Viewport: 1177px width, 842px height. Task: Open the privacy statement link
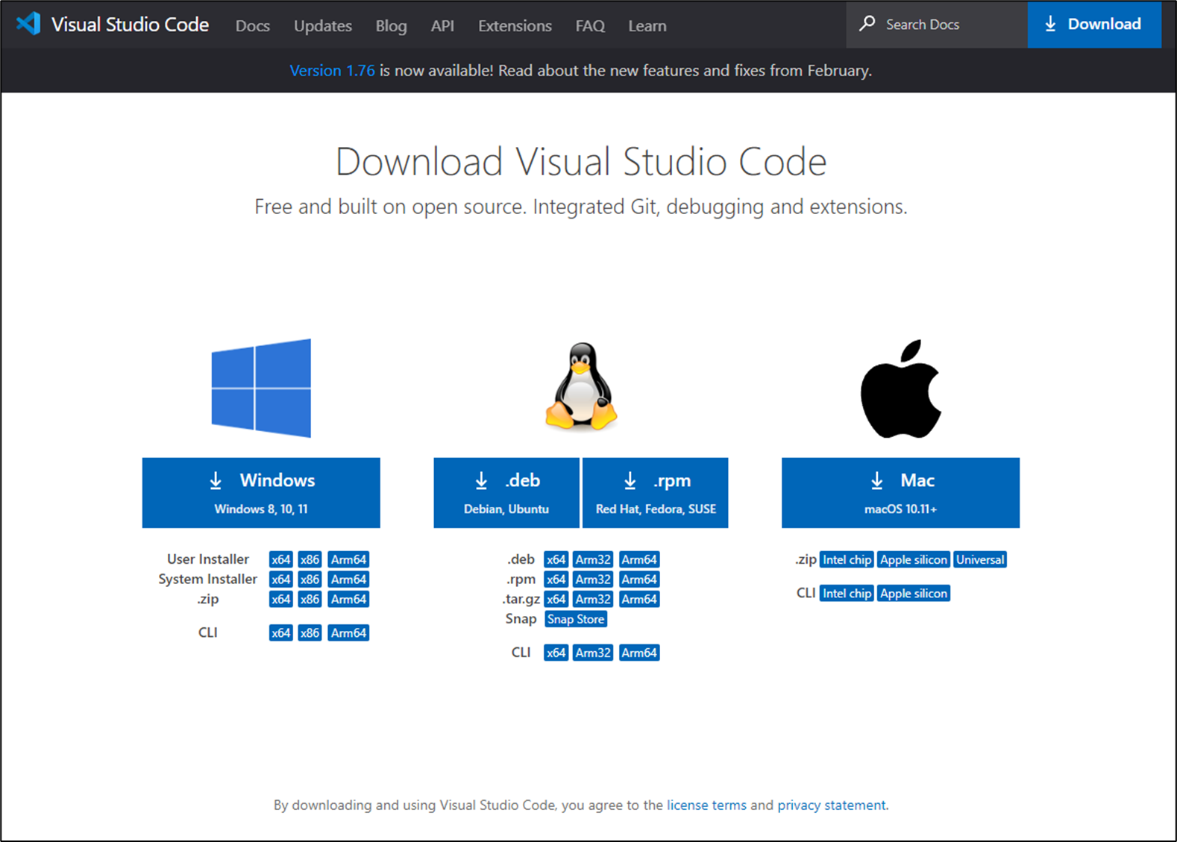pyautogui.click(x=832, y=805)
